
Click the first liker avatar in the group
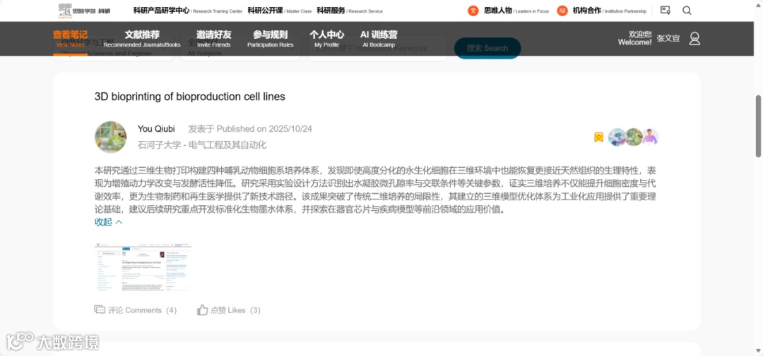617,137
